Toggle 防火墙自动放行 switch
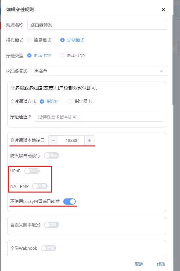Viewport: 180px width, 271px height. click(x=52, y=156)
